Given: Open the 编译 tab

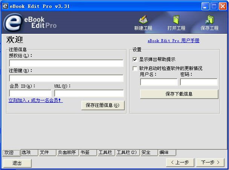Looking at the screenshot, I should click(167, 152).
